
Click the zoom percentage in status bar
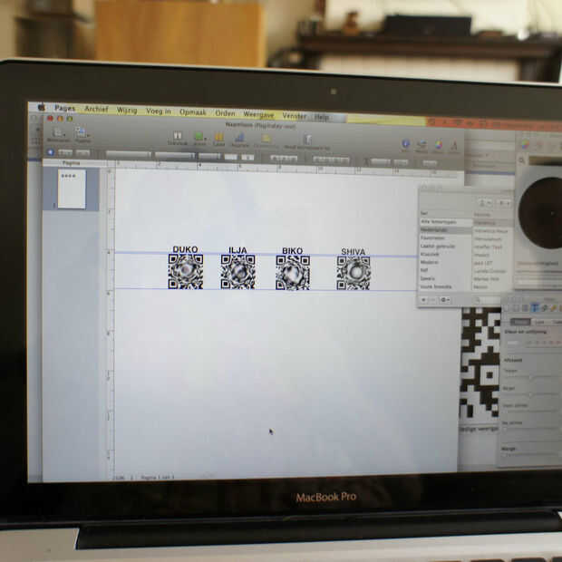click(x=118, y=478)
